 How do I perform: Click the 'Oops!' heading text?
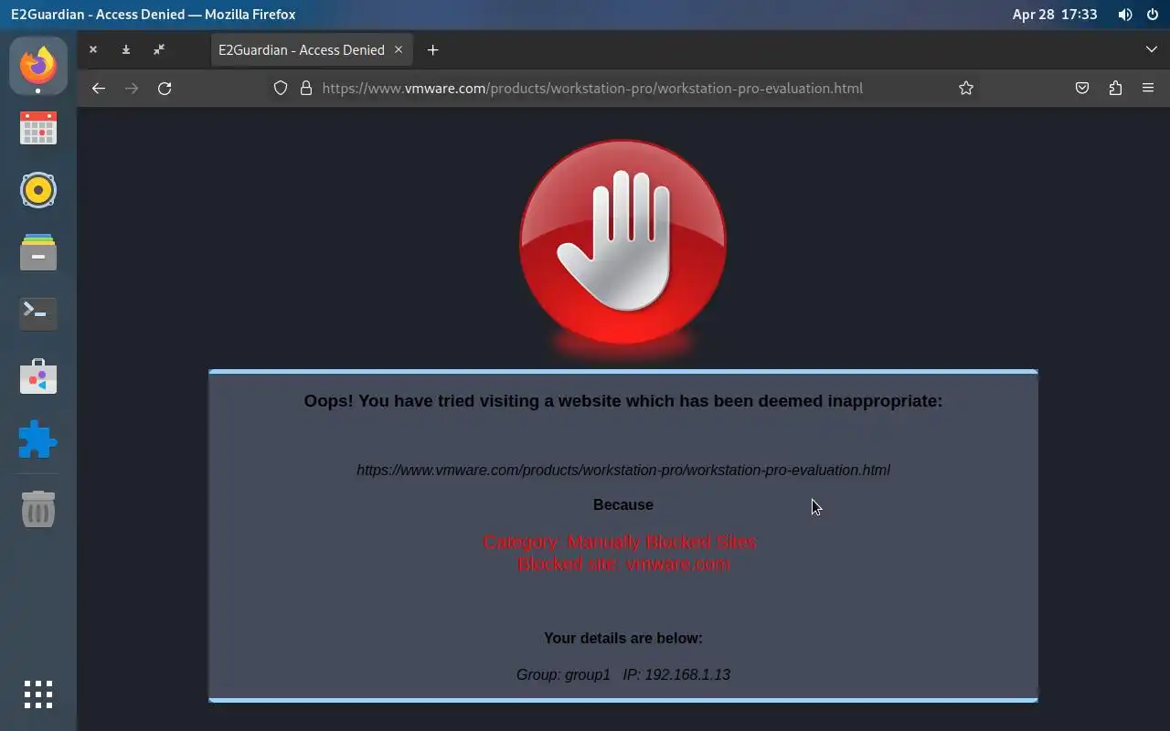pyautogui.click(x=623, y=400)
